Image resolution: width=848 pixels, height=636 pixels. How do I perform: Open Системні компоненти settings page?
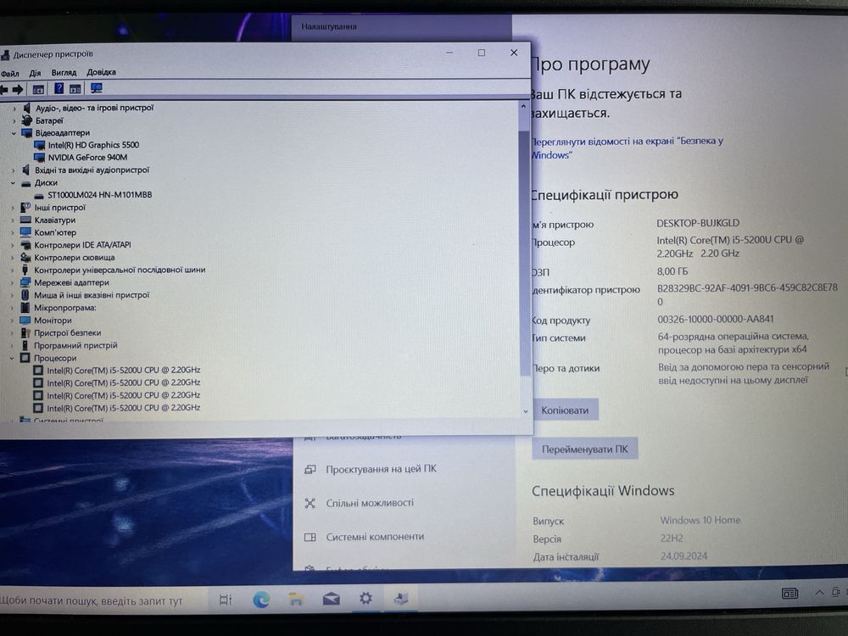(375, 537)
